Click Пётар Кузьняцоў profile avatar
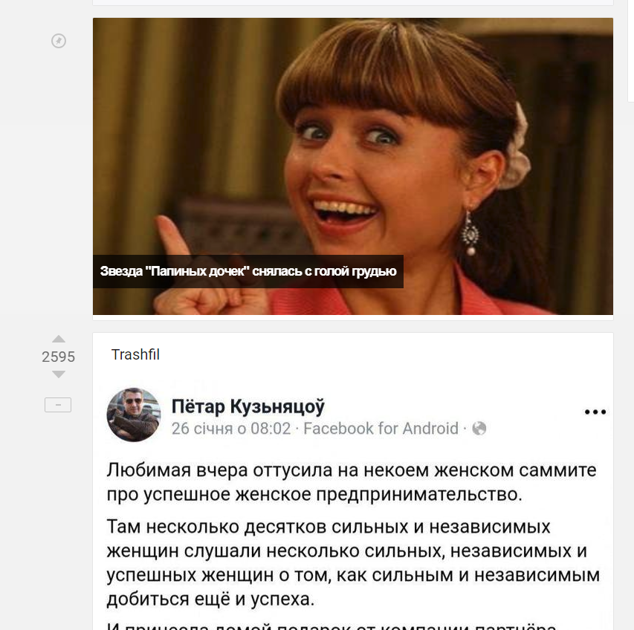Screen dimensions: 634x630 pos(134,415)
